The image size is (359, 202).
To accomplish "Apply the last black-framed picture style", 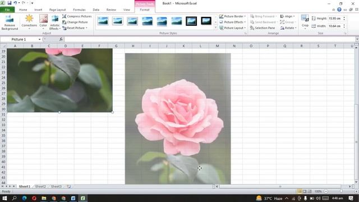I will point(206,21).
